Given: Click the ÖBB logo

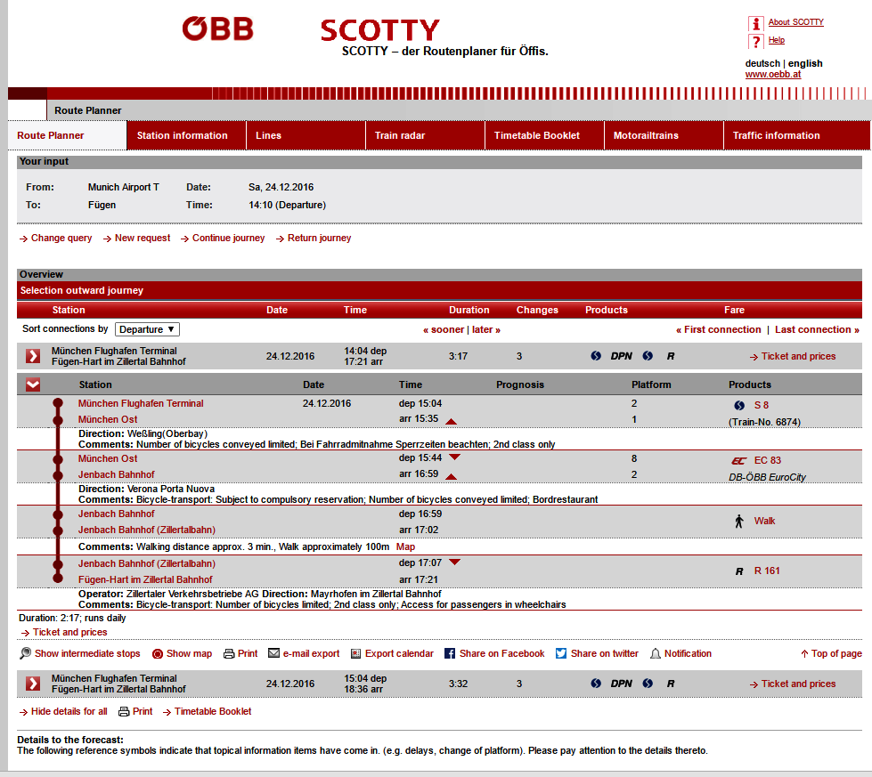Looking at the screenshot, I should pos(218,28).
